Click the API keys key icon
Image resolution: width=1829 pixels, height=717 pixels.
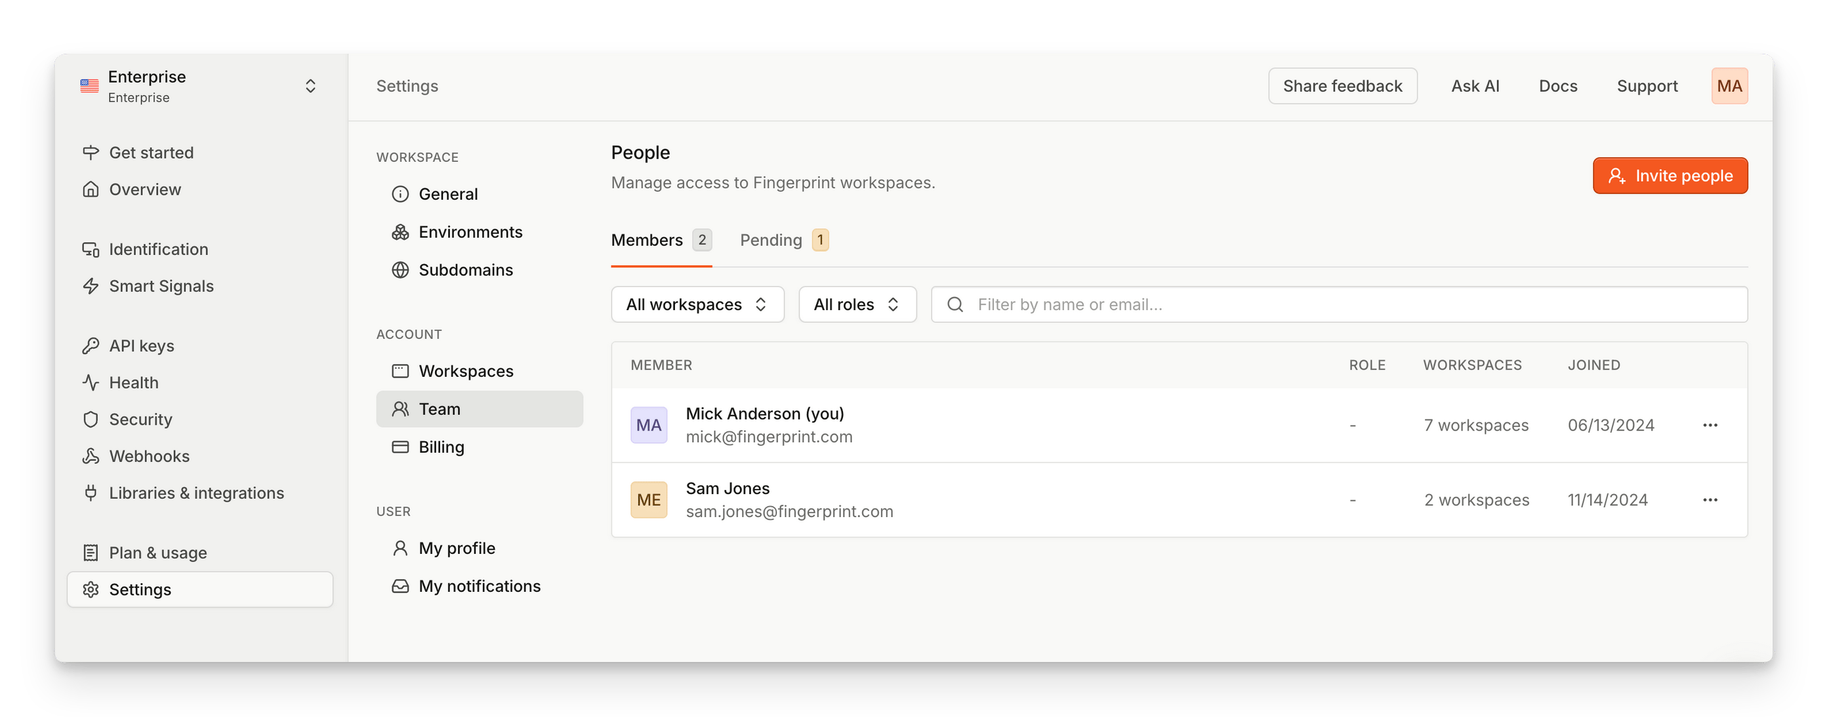tap(90, 345)
